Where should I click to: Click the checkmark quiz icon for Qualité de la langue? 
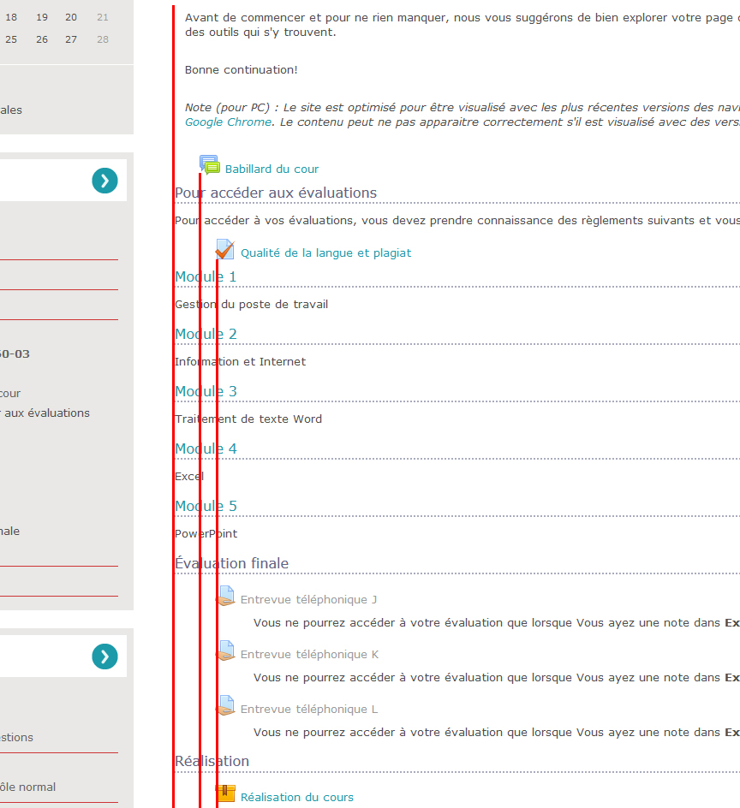pos(225,250)
